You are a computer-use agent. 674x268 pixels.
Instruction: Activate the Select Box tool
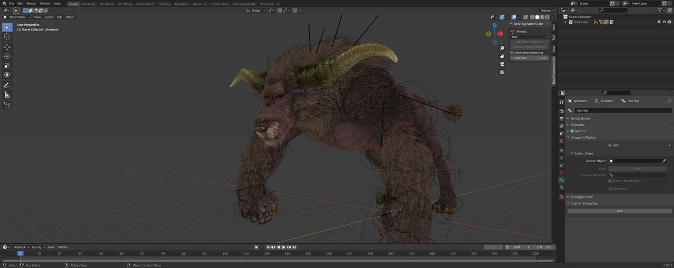pos(7,27)
